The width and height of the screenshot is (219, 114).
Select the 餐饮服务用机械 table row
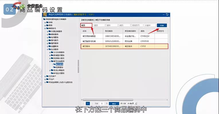coord(124,41)
